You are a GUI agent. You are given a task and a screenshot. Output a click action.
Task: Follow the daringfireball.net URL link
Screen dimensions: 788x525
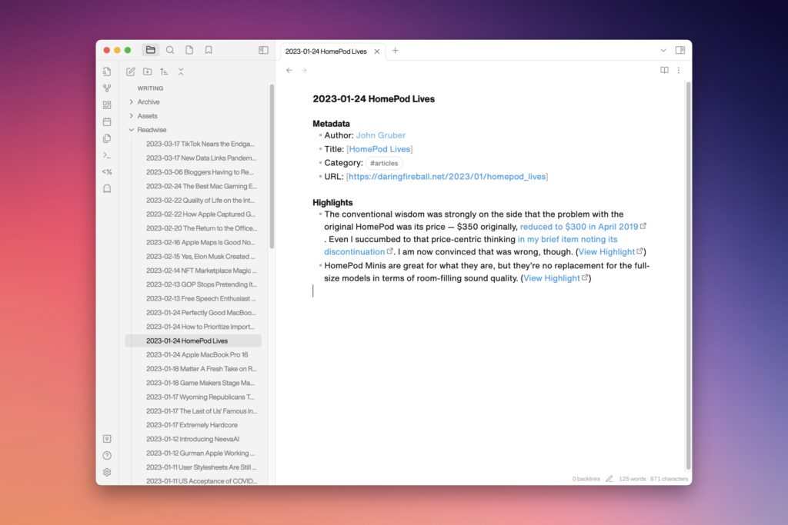tap(446, 176)
